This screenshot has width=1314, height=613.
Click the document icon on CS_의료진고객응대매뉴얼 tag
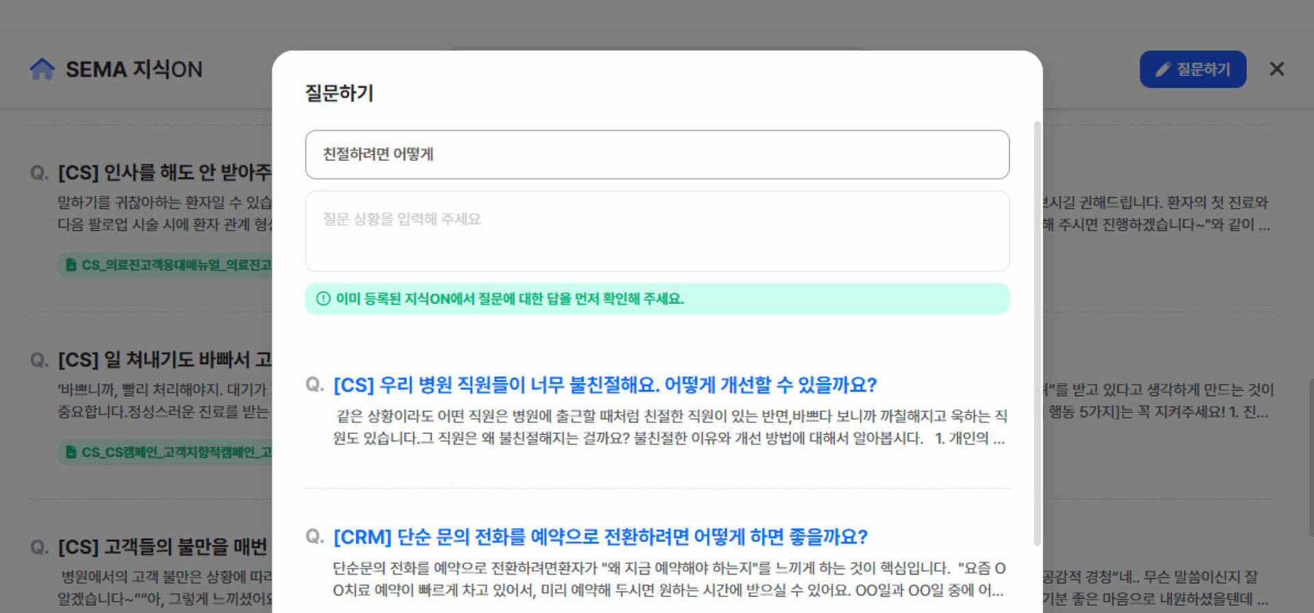pos(70,265)
